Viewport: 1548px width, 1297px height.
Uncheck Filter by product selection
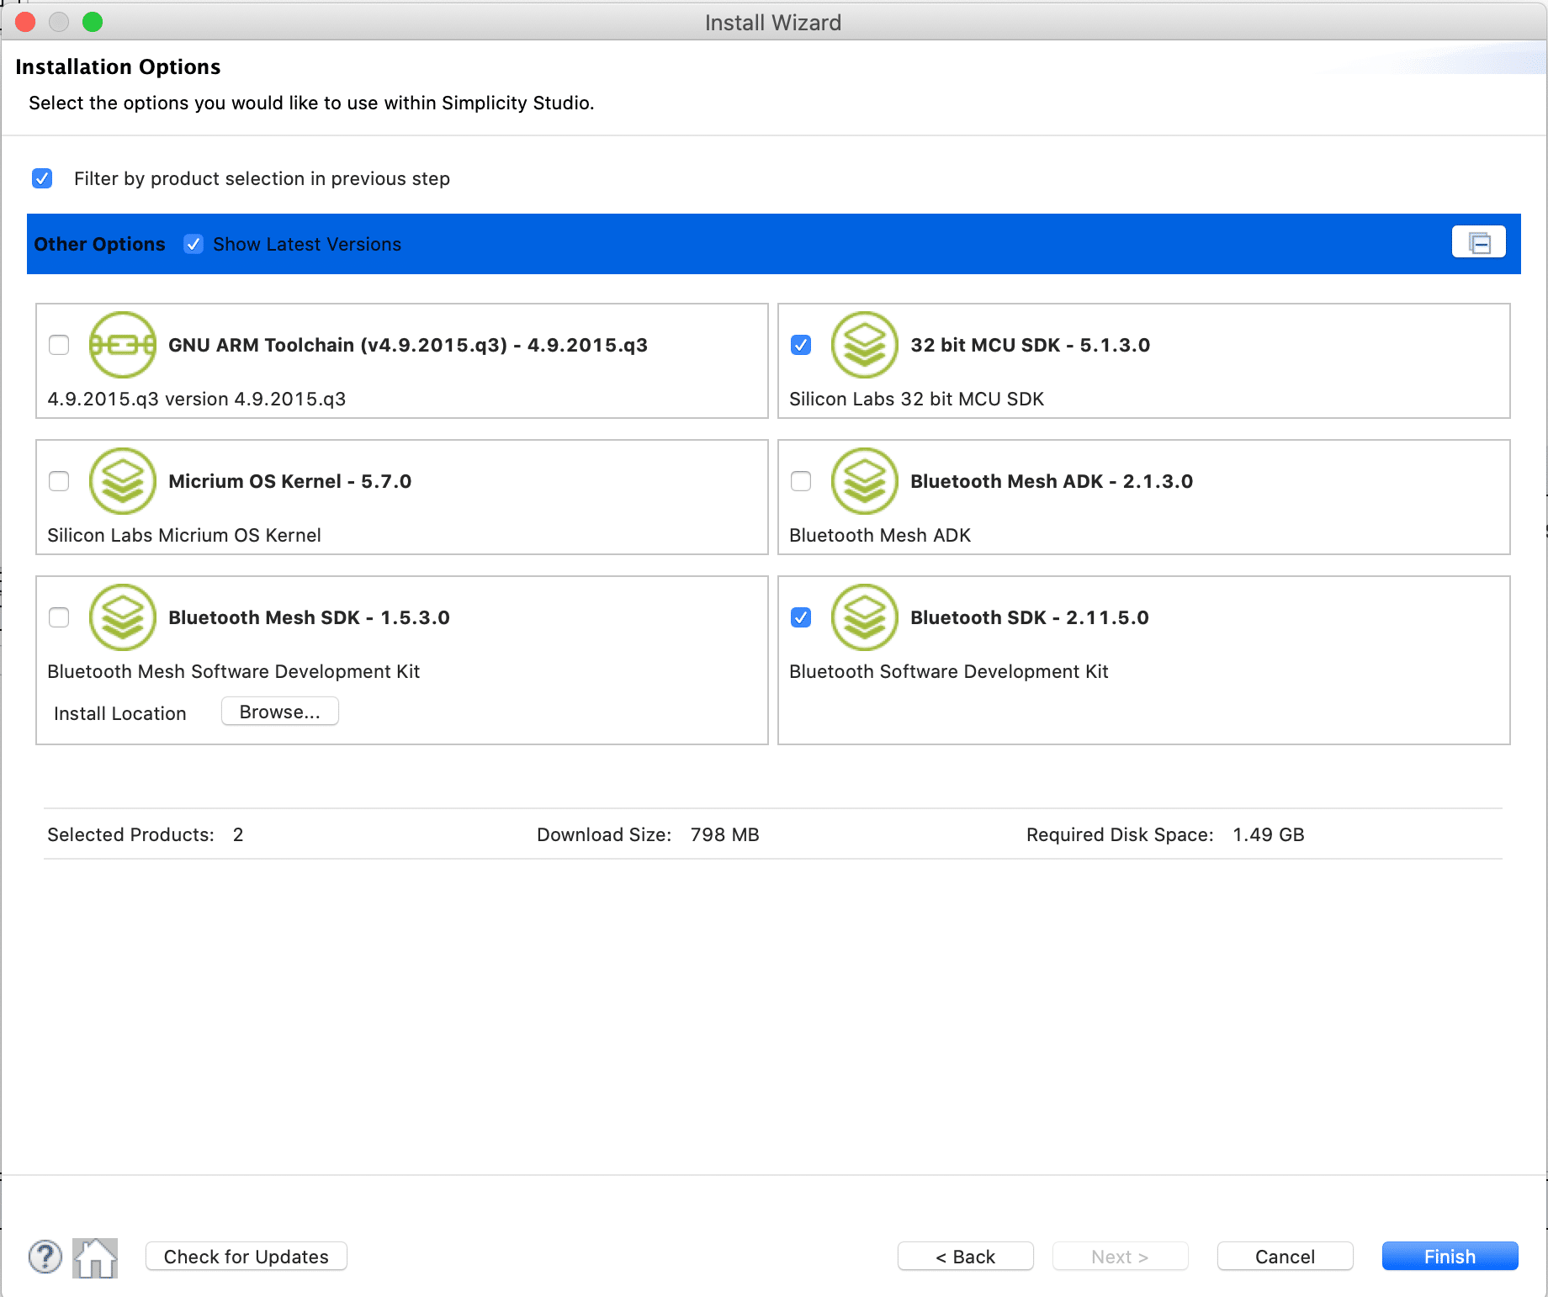click(42, 177)
